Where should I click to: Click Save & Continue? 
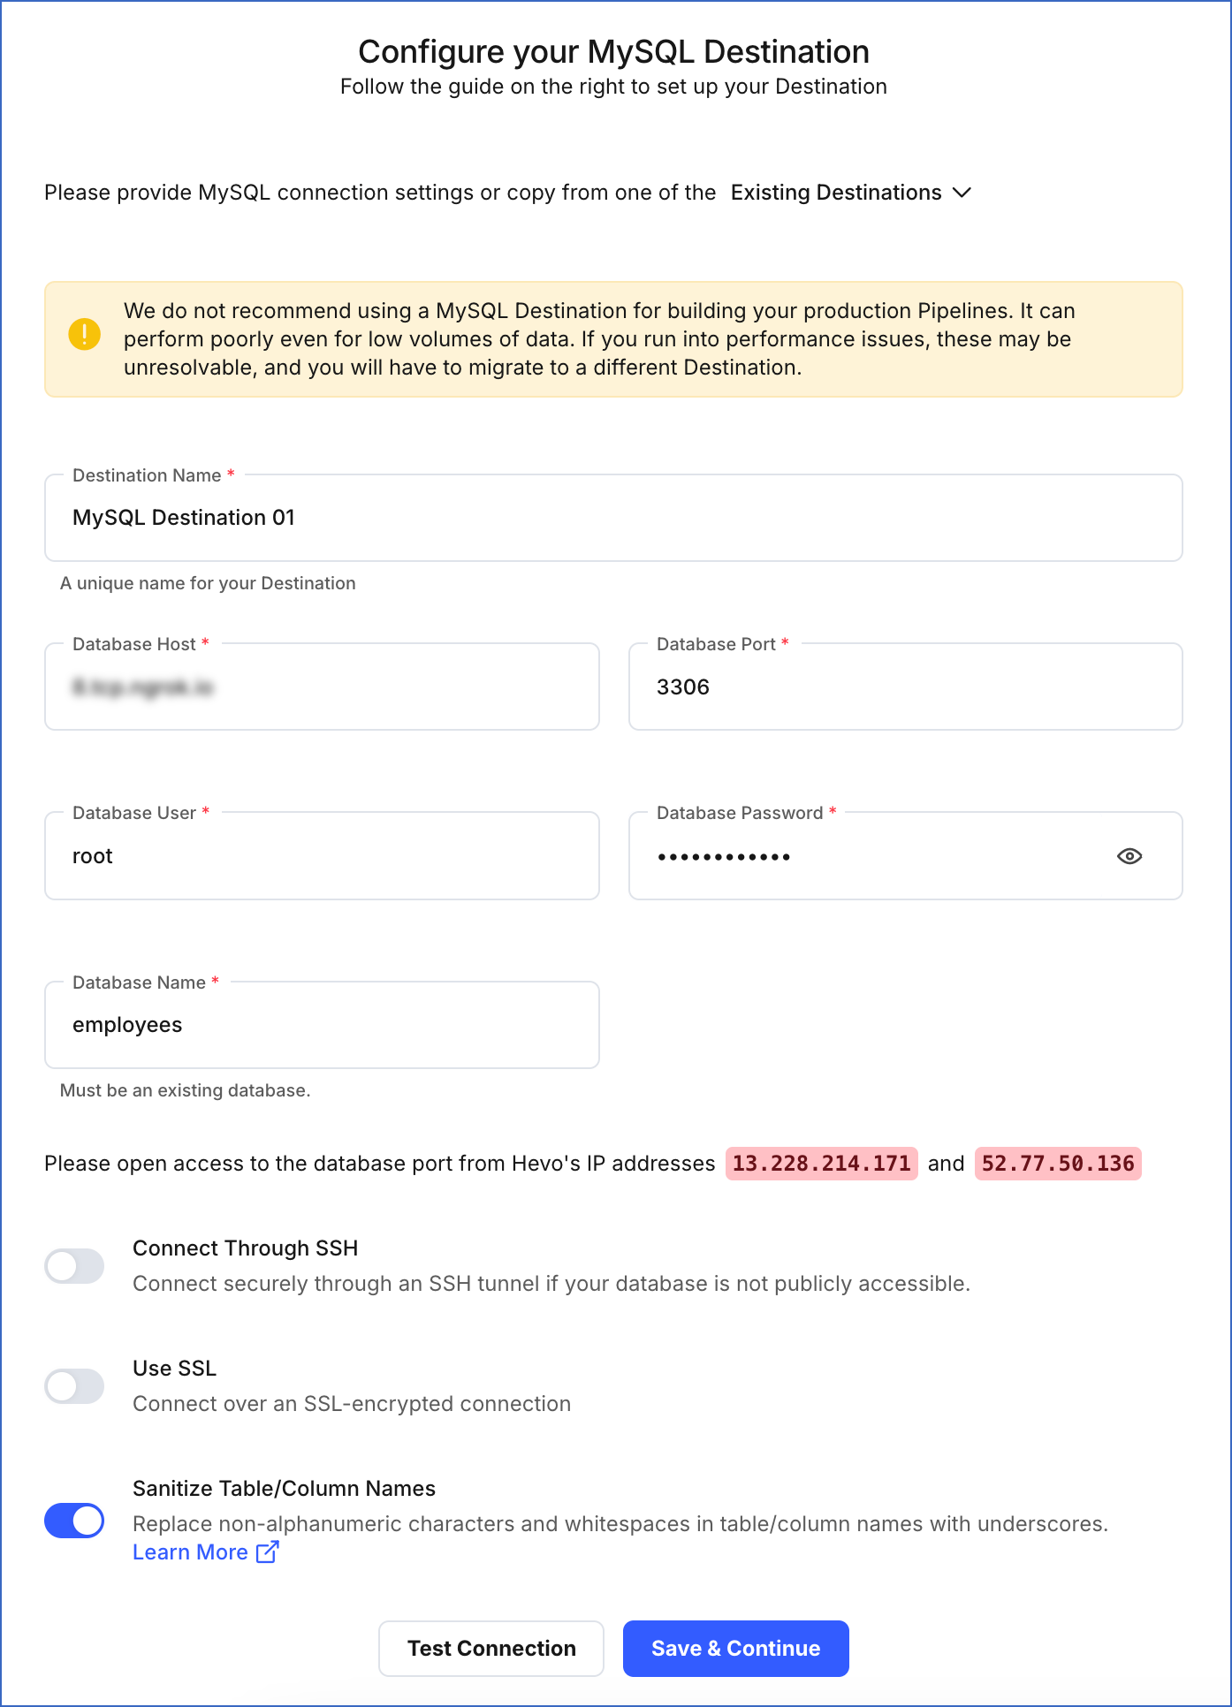[x=736, y=1648]
